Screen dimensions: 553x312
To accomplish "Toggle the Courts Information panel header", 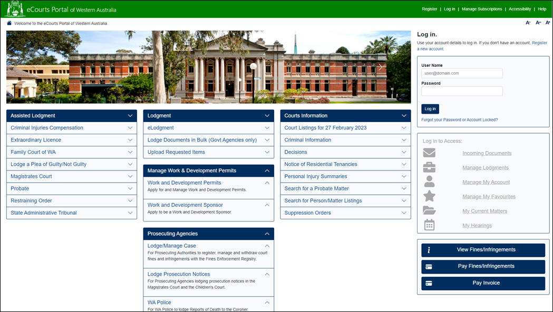I will [x=346, y=116].
